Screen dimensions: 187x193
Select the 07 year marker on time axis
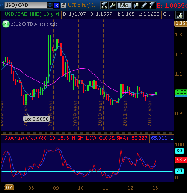tap(9, 187)
